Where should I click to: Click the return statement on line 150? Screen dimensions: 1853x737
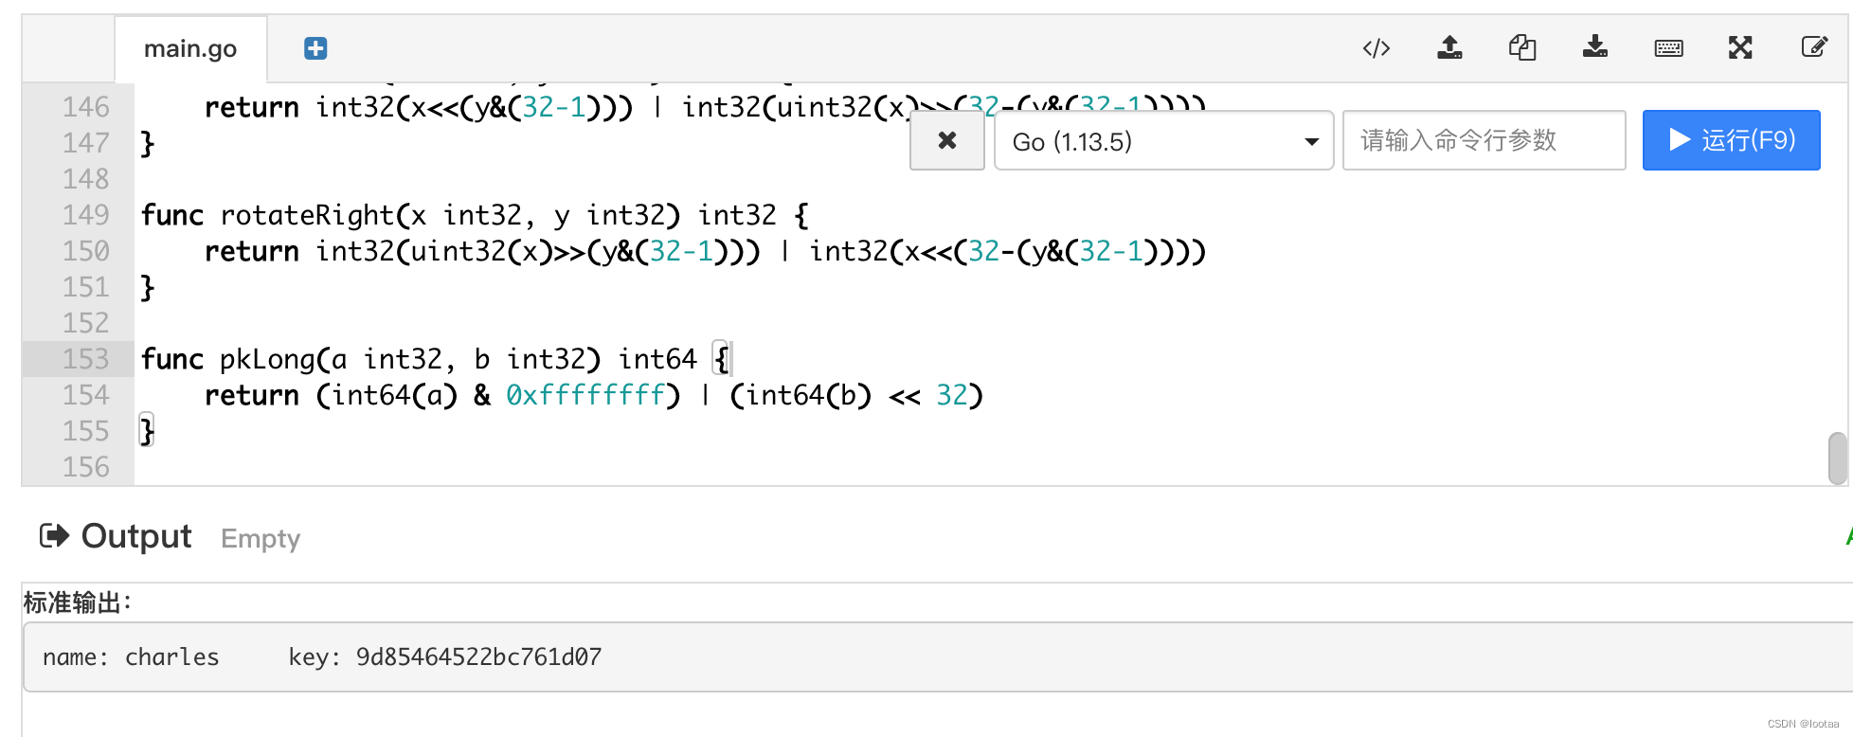click(705, 251)
